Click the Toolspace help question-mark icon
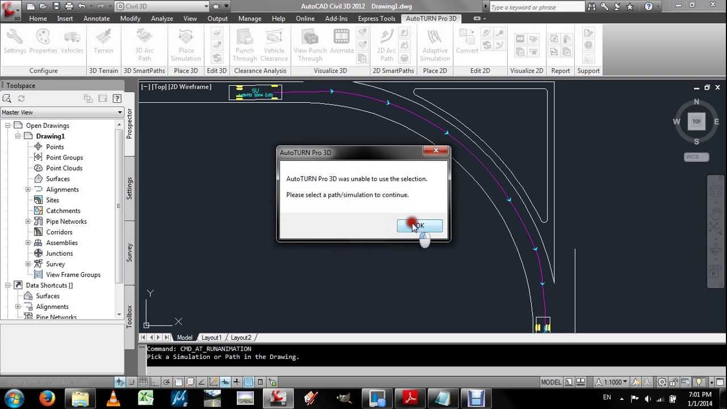This screenshot has height=409, width=727. [x=117, y=98]
